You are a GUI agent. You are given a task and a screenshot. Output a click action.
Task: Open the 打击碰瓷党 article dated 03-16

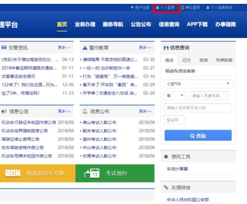110,76
